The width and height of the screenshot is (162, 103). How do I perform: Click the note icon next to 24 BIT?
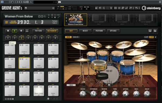click(156, 37)
